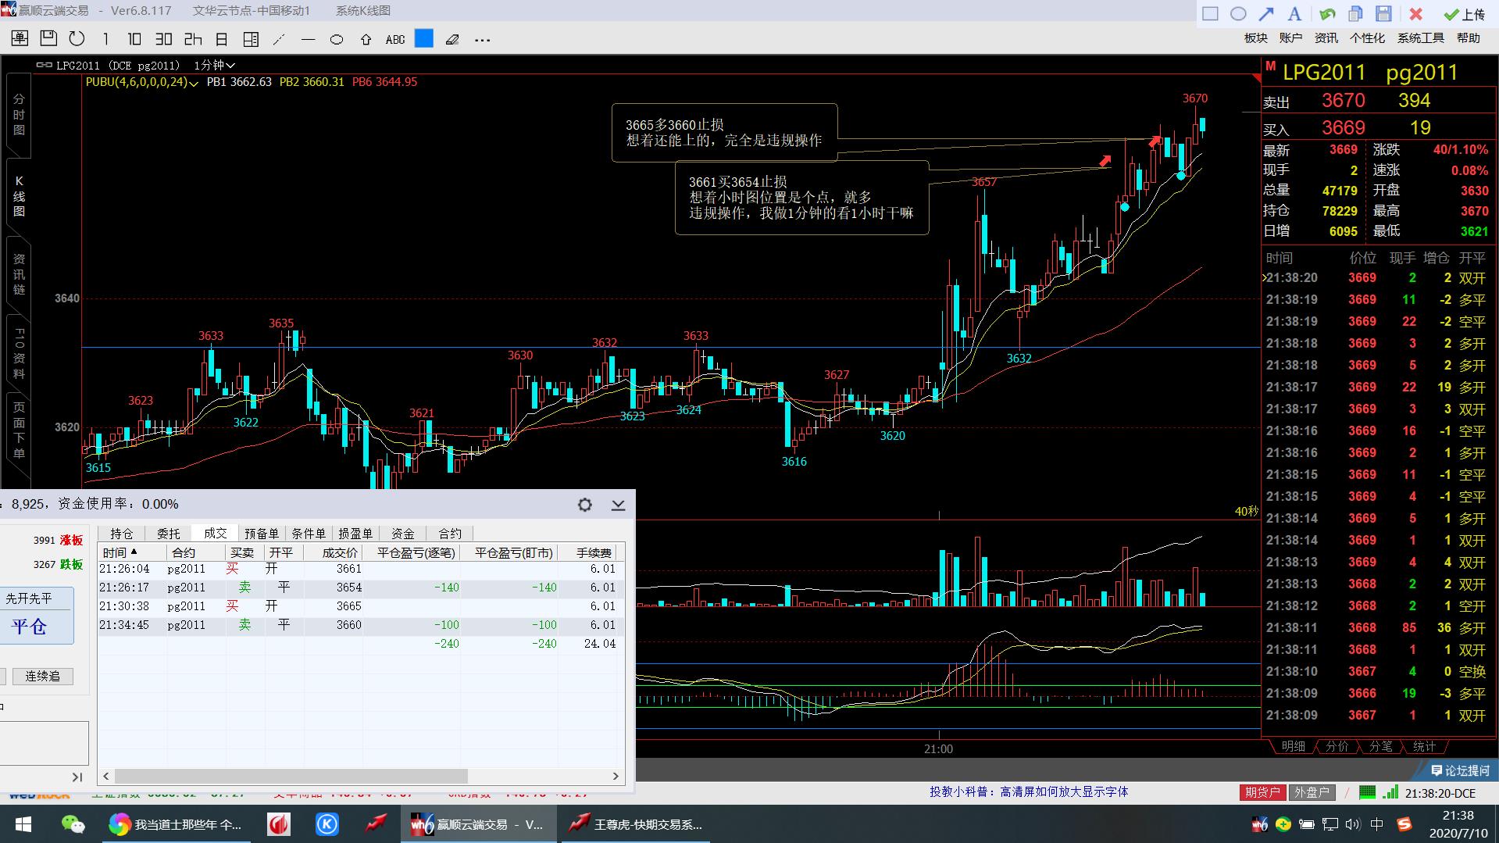Click the 平仓 close position button
This screenshot has height=843, width=1499.
pyautogui.click(x=30, y=627)
